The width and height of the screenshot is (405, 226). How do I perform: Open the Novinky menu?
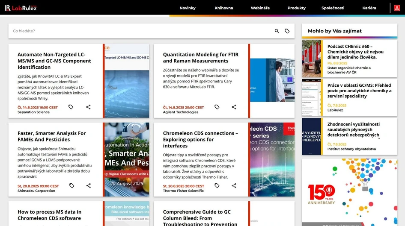pyautogui.click(x=188, y=8)
